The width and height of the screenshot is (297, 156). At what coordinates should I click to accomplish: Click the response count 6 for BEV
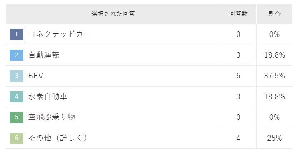(238, 76)
